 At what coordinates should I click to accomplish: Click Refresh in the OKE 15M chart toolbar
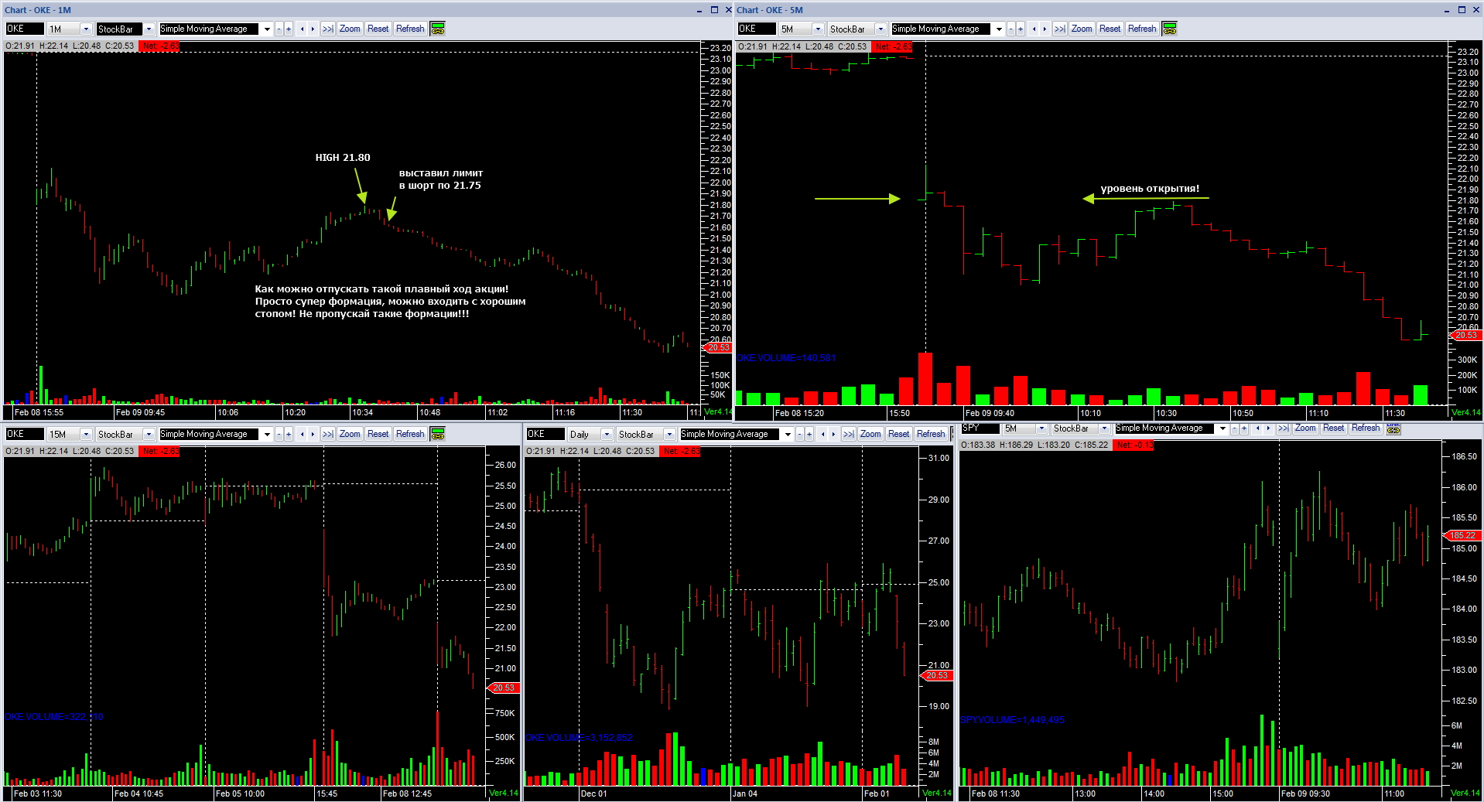tap(410, 434)
